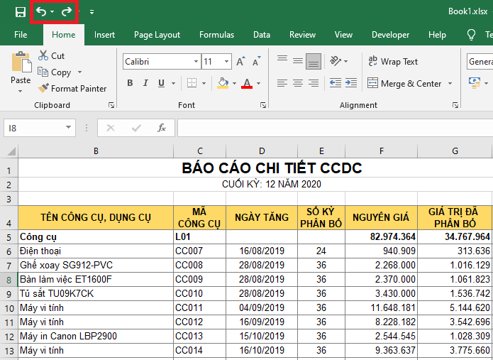Toggle Wrap Text option
This screenshot has height=360, width=493.
point(393,62)
